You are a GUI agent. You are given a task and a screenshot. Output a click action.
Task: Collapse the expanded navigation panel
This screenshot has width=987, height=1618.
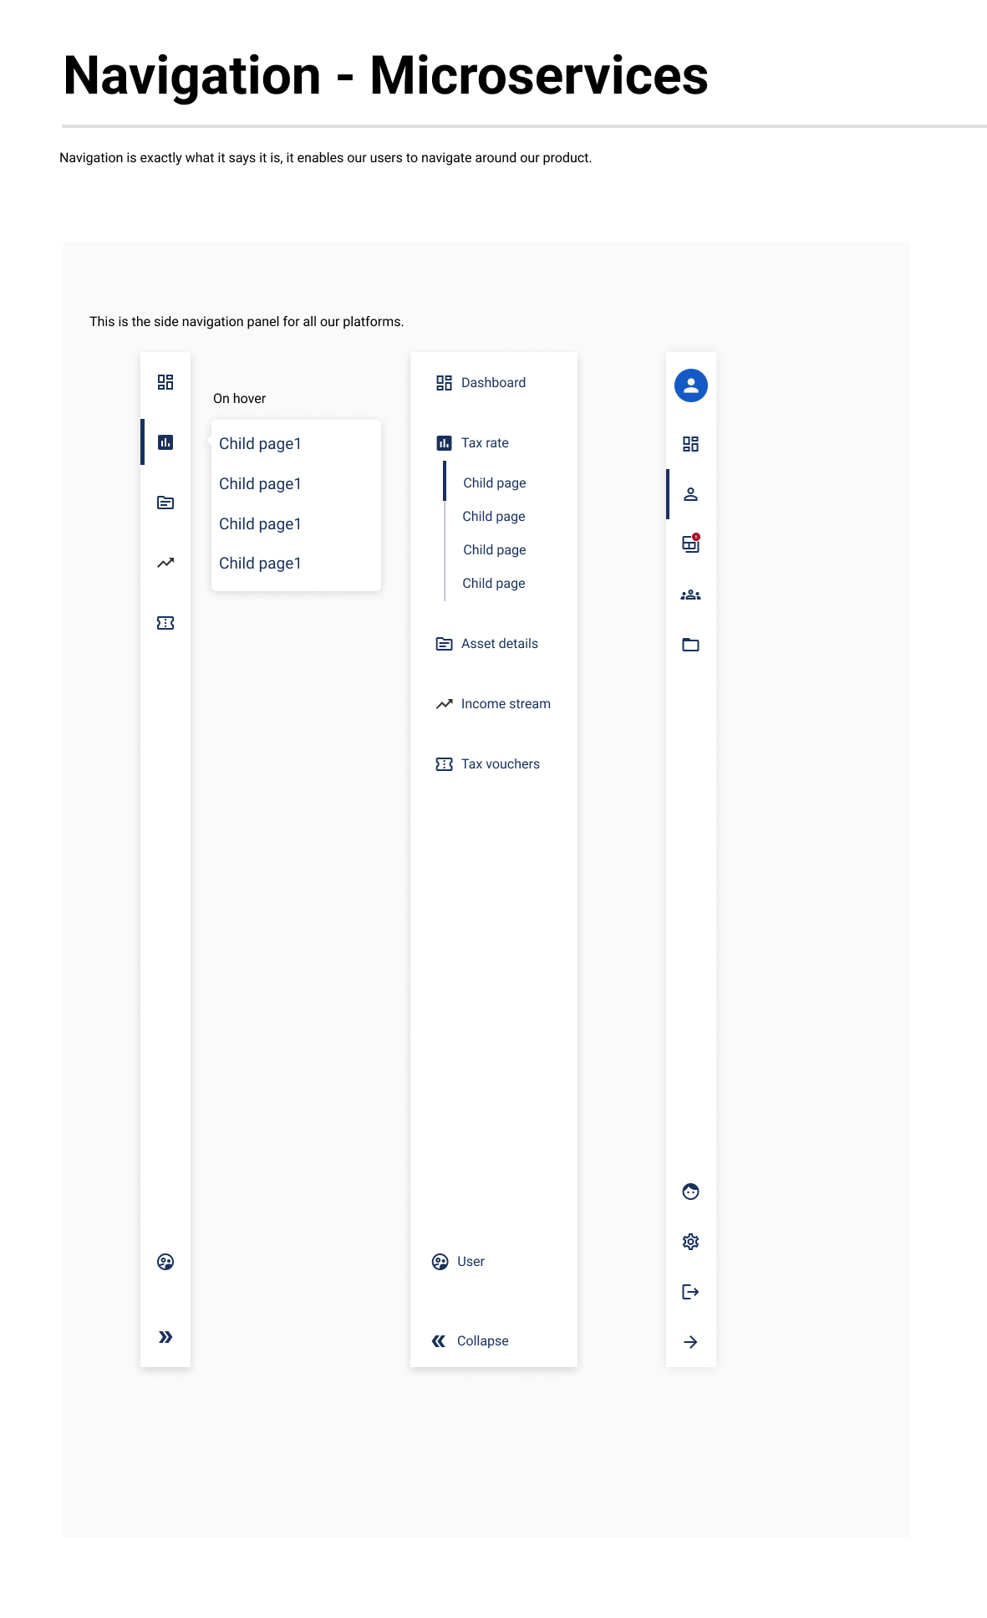coord(471,1341)
